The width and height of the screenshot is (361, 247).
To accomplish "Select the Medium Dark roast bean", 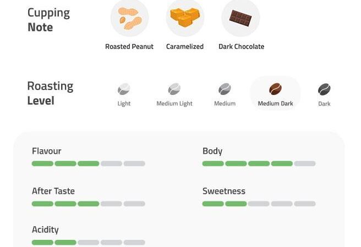I will point(275,89).
